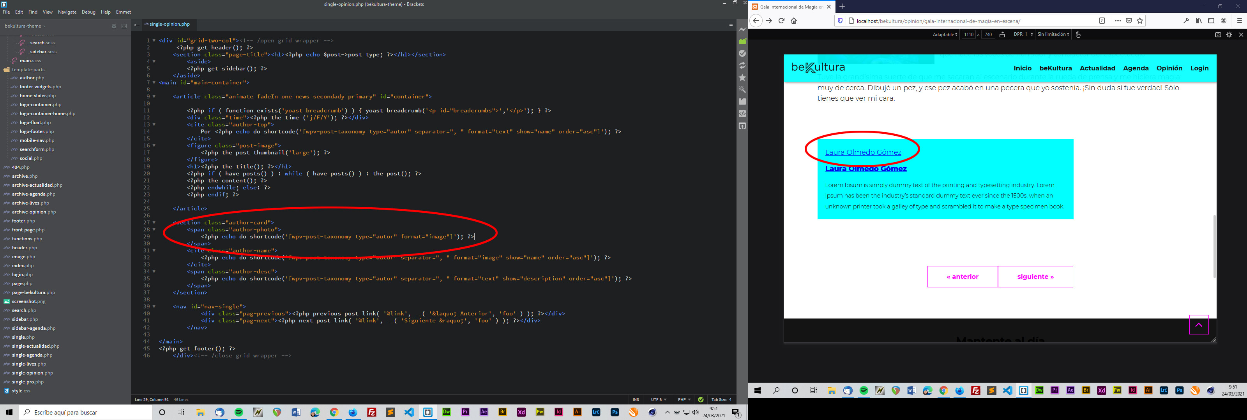Open PHP language mode dropdown
Screen dimensions: 1247x420
point(684,400)
